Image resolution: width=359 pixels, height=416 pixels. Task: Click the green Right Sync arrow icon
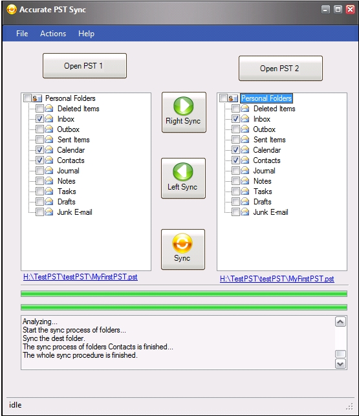(183, 105)
